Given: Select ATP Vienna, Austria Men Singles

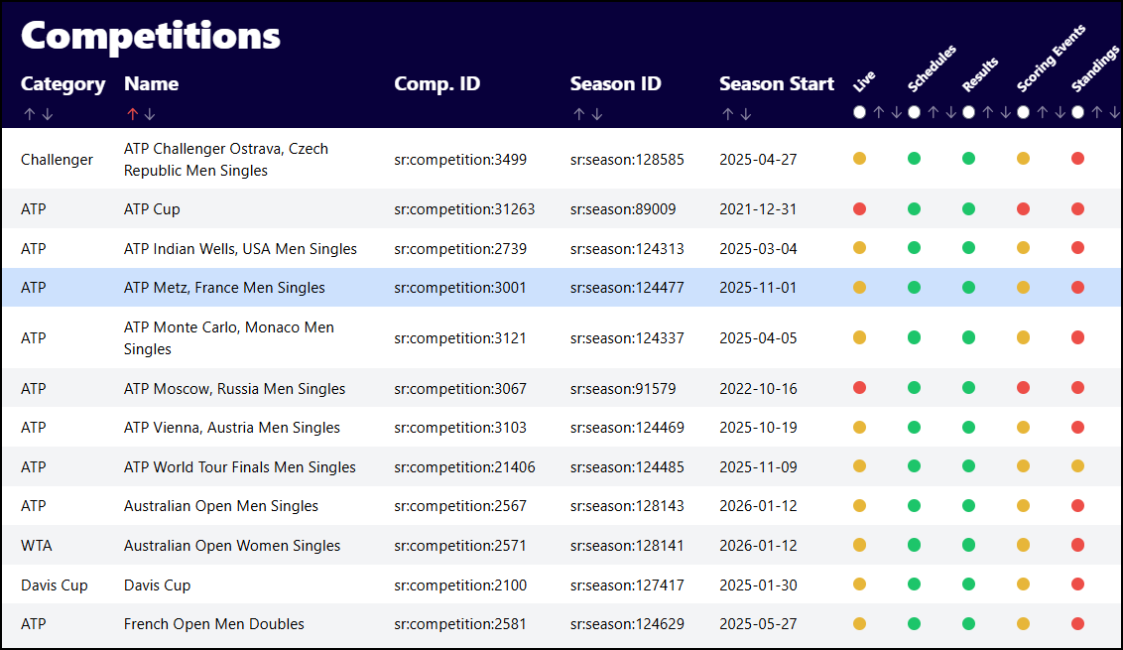Looking at the screenshot, I should pos(231,427).
